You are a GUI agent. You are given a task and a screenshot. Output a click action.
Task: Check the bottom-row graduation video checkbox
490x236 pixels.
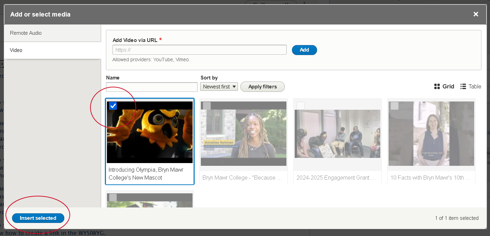pos(113,197)
